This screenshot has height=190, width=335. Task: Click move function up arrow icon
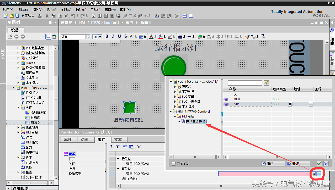tap(111, 147)
